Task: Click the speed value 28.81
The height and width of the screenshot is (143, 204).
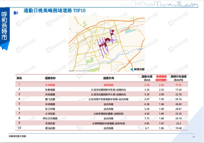Action: (178, 109)
